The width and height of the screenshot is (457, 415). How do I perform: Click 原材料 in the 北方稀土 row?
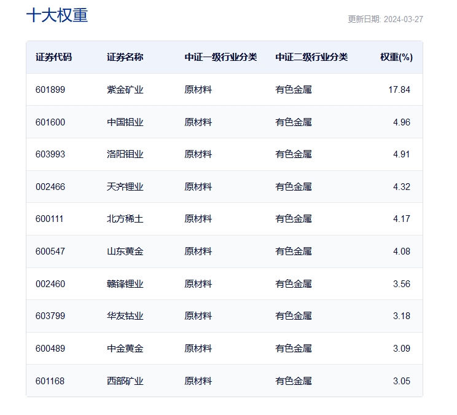tap(198, 219)
